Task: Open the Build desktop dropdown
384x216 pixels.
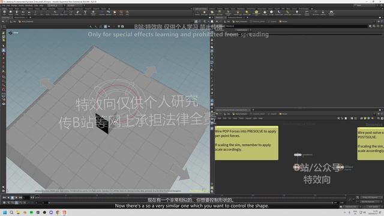Action: (56, 5)
